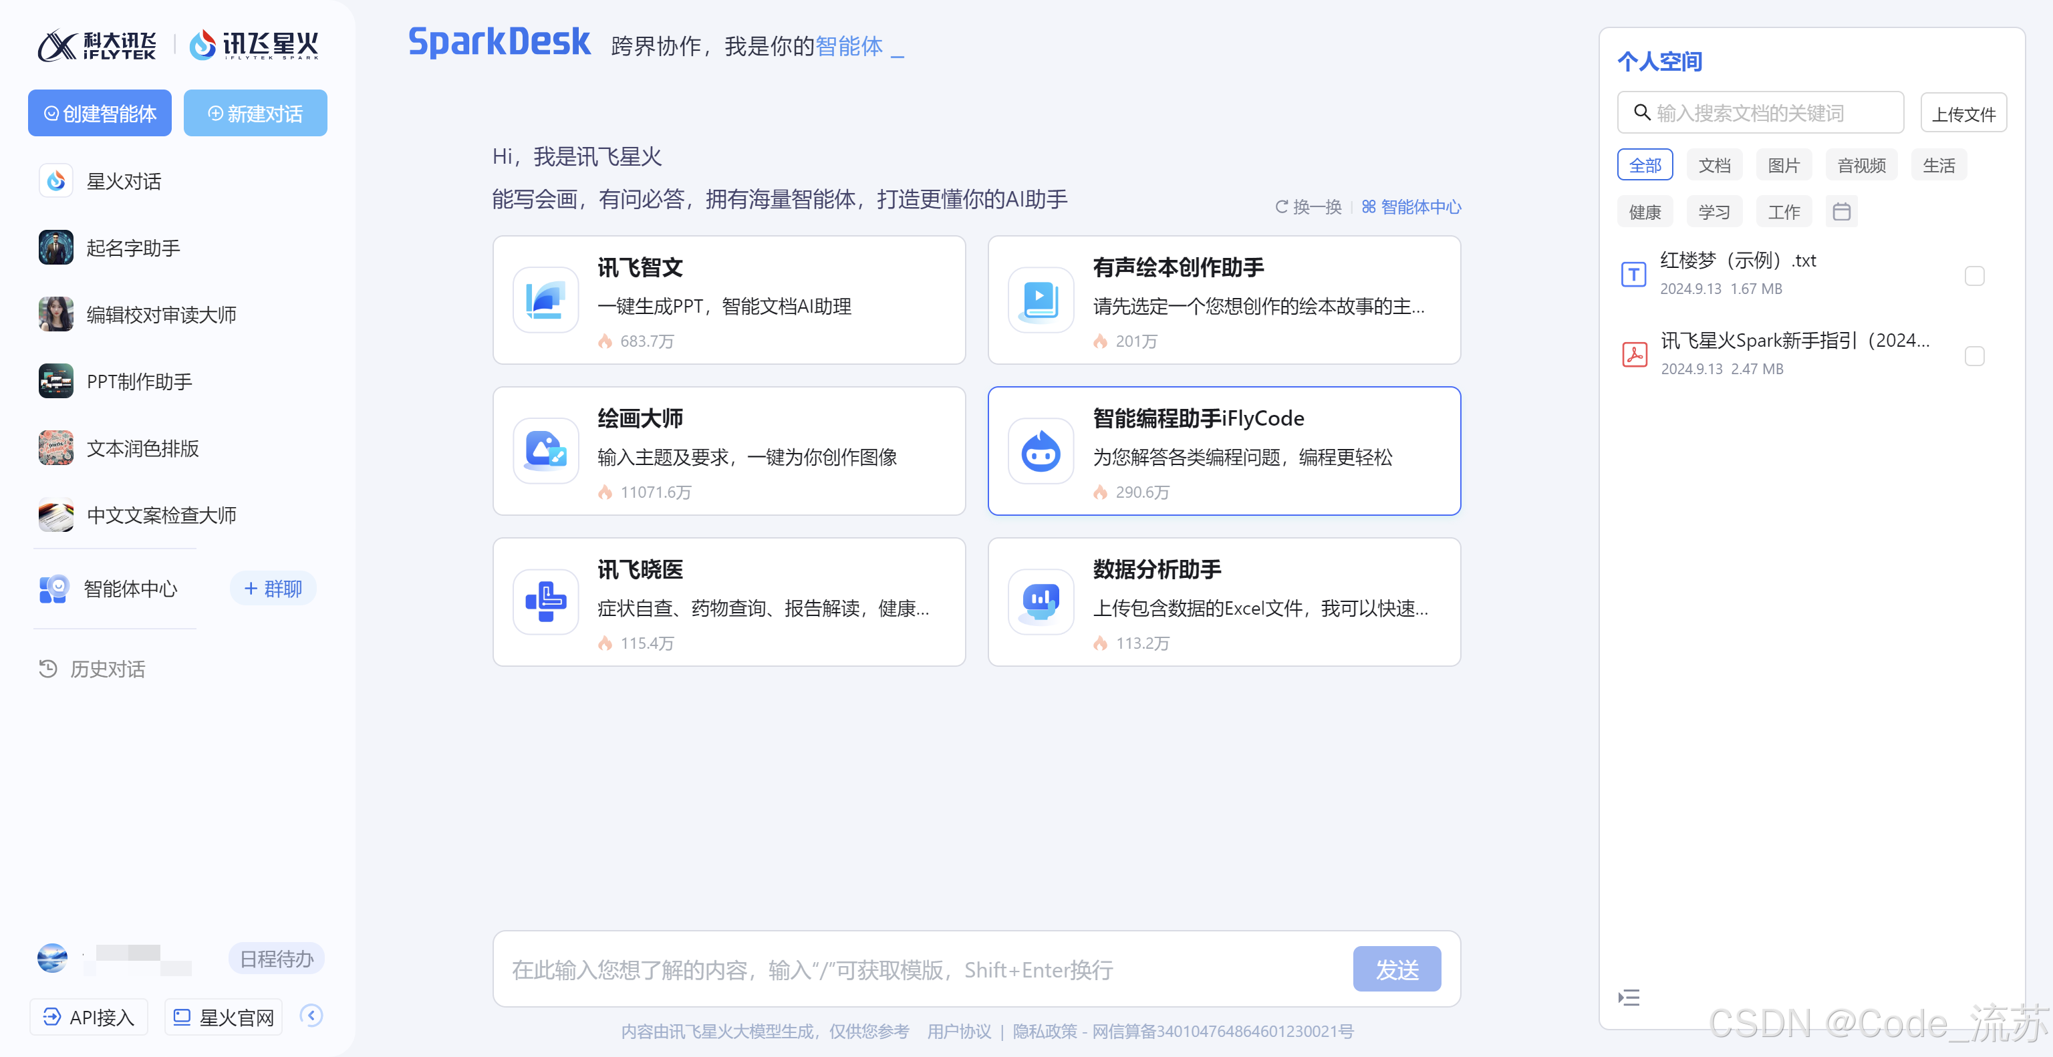
Task: Expand the 群聊 add button
Action: click(273, 589)
